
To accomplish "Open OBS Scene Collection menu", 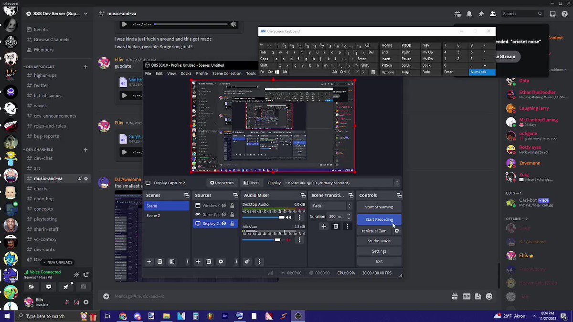I will 227,73.
